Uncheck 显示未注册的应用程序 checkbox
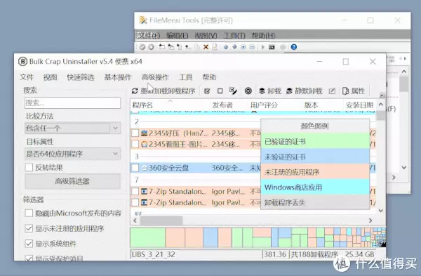Image resolution: width=421 pixels, height=276 pixels. pos(29,228)
